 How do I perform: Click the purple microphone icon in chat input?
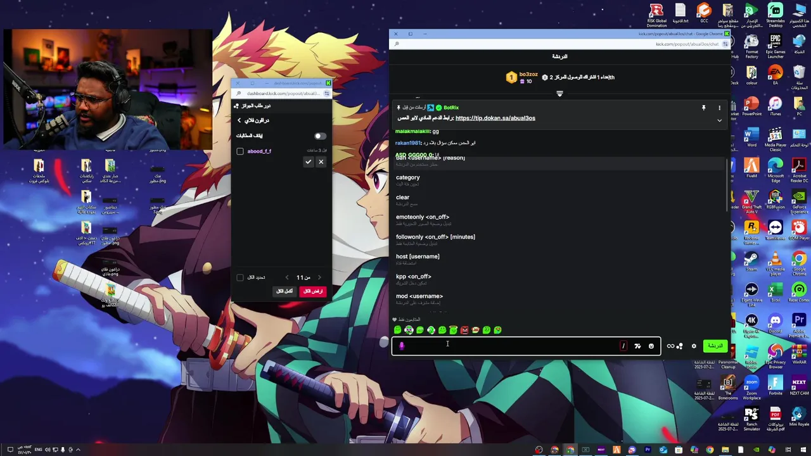402,346
